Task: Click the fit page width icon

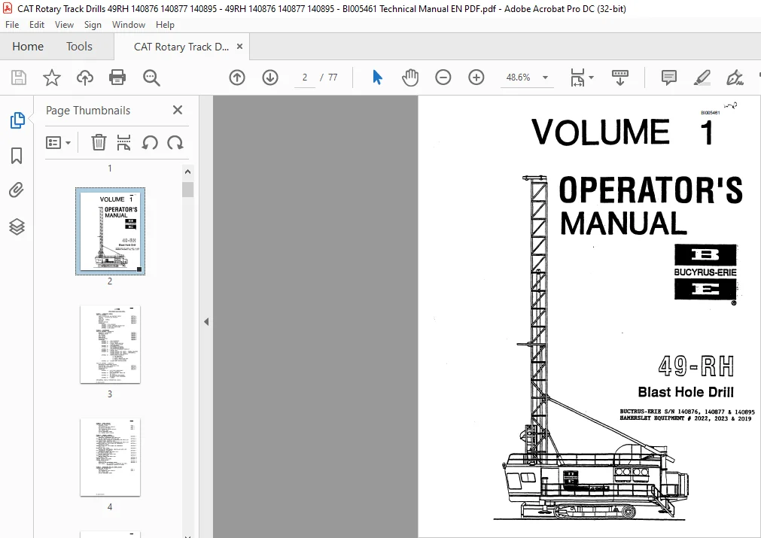Action: (577, 78)
